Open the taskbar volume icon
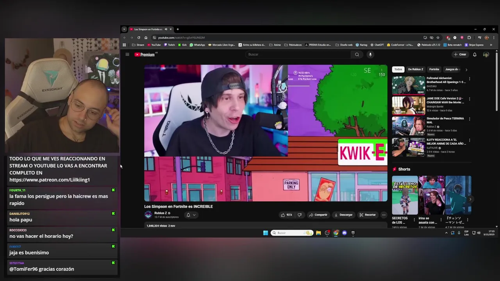This screenshot has width=500, height=281. (479, 233)
